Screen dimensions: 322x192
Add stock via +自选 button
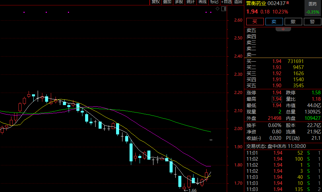click(x=226, y=2)
